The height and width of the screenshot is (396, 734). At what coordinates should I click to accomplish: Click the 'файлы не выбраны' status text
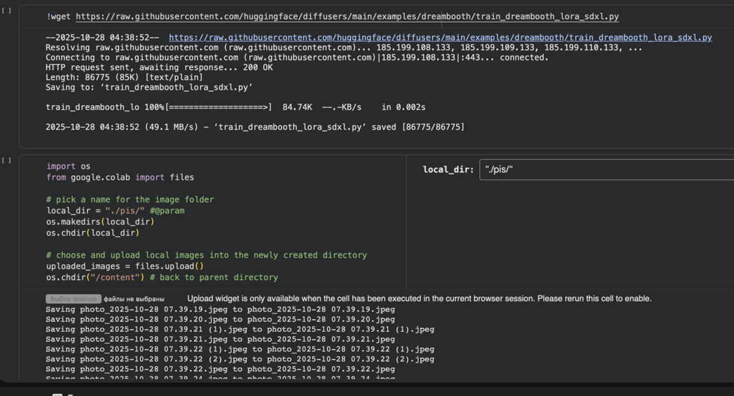134,299
